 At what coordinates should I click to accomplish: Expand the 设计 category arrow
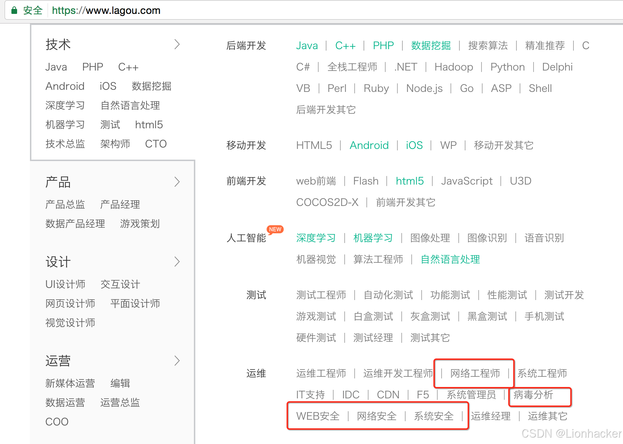[x=177, y=262]
